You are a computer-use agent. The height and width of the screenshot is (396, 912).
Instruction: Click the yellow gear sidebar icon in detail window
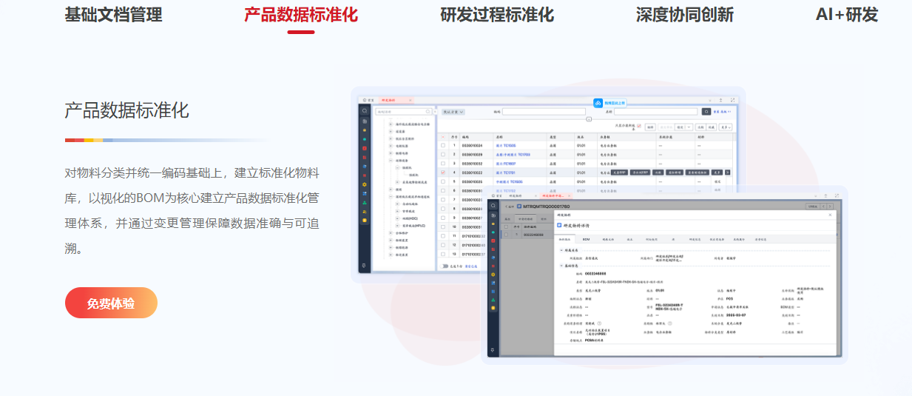[493, 275]
